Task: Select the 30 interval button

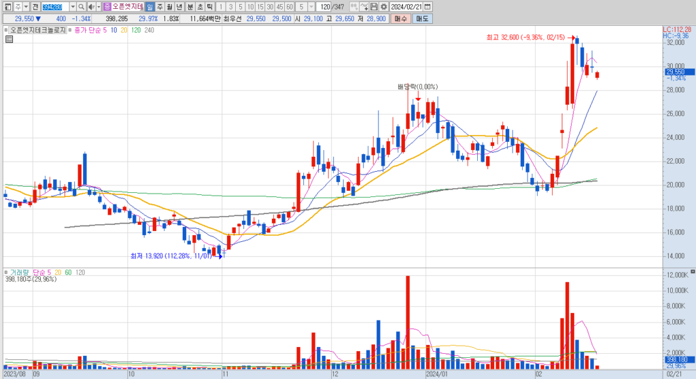Action: (270, 7)
